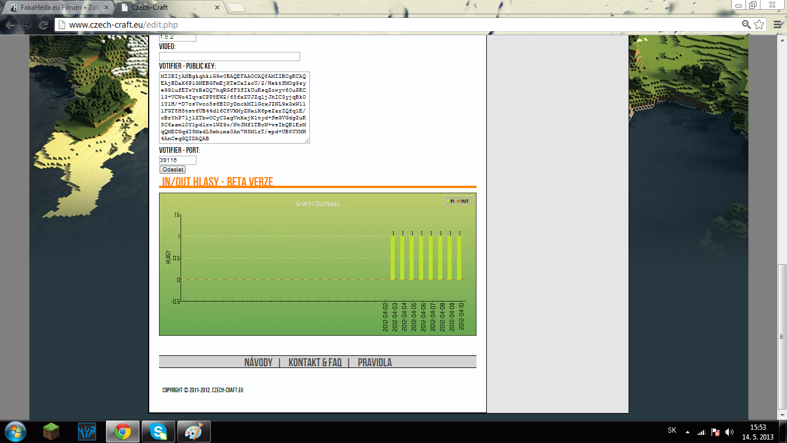Open the Chrome hamburger menu
Screen dimensions: 787x443
[775, 24]
